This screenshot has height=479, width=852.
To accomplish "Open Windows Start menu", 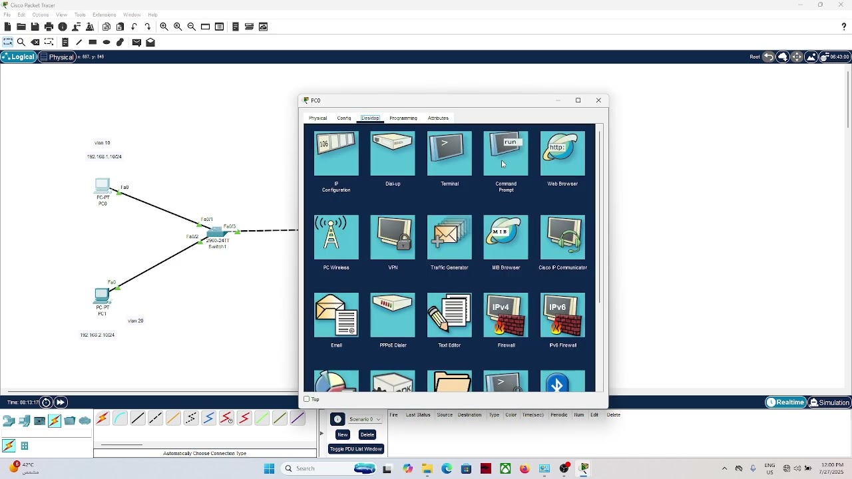I will pos(269,468).
